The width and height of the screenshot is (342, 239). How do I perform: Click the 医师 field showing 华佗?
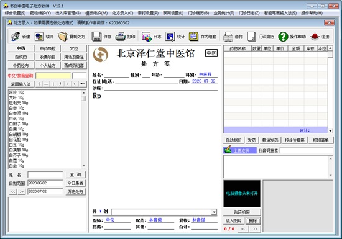coord(118,220)
